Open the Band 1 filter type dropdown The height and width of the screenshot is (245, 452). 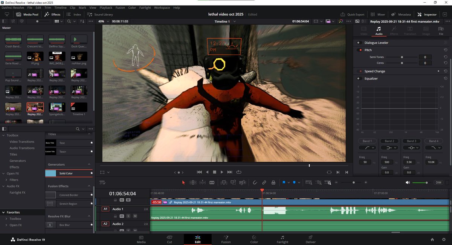(367, 148)
